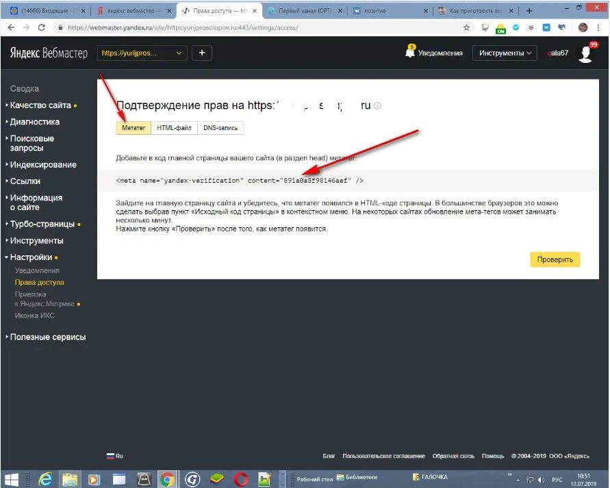Expand Ссылки sidebar section
610x488 pixels.
[x=25, y=181]
